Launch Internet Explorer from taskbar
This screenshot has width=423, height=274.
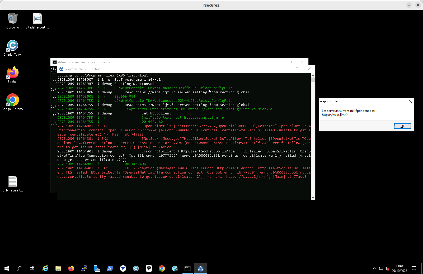tap(45, 268)
